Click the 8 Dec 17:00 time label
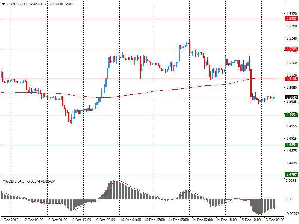This screenshot has height=224, width=299. [82, 220]
